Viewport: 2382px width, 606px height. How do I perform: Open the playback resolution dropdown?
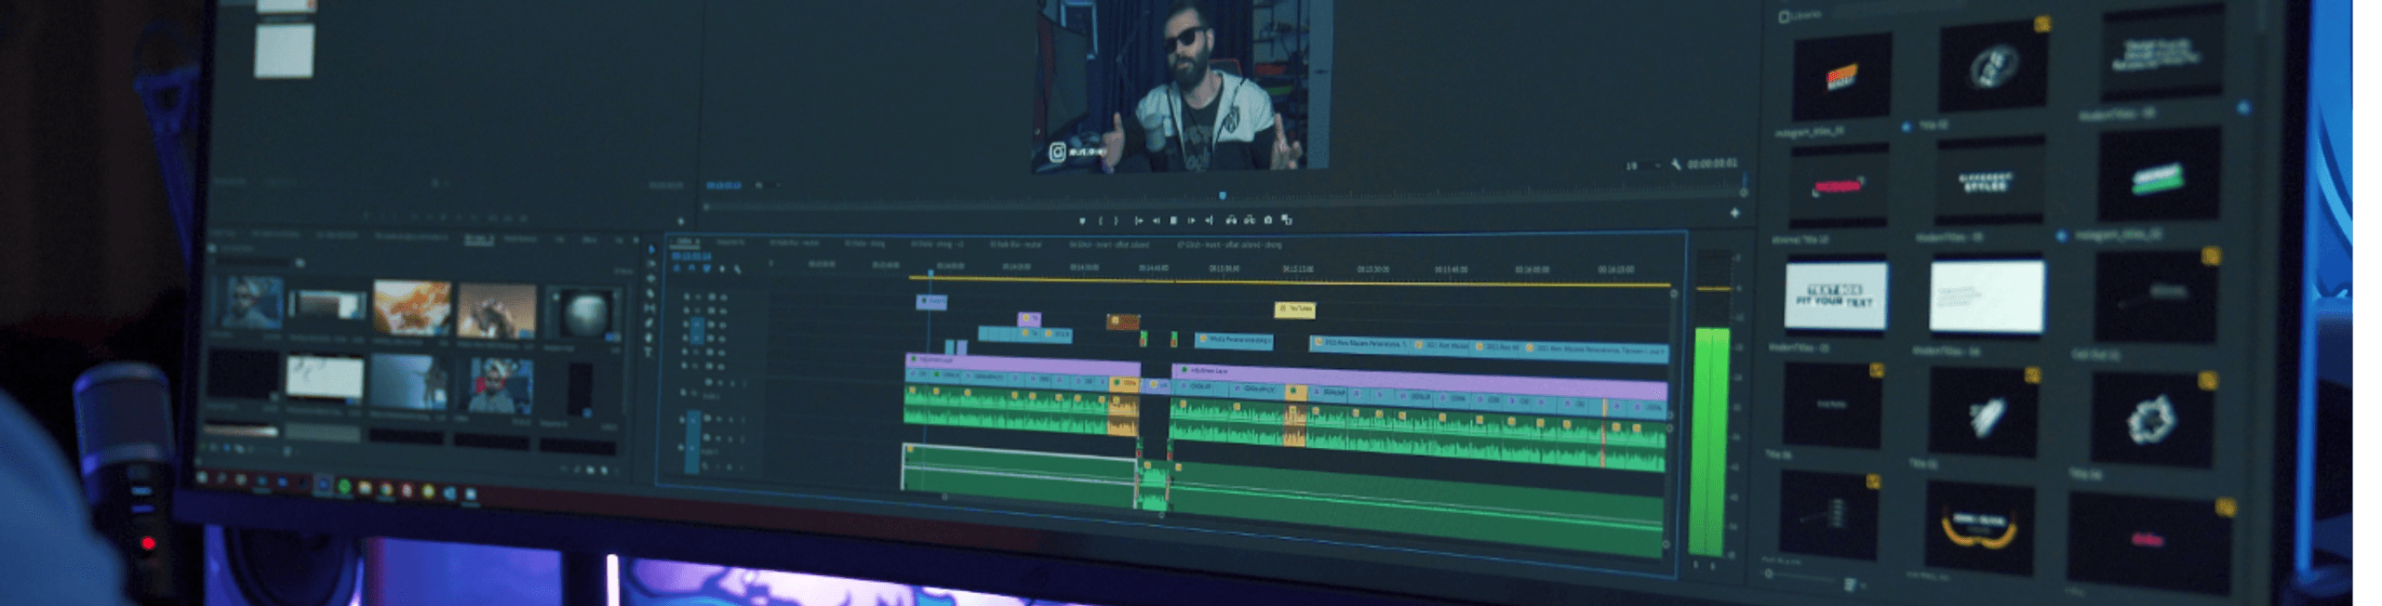click(1642, 165)
